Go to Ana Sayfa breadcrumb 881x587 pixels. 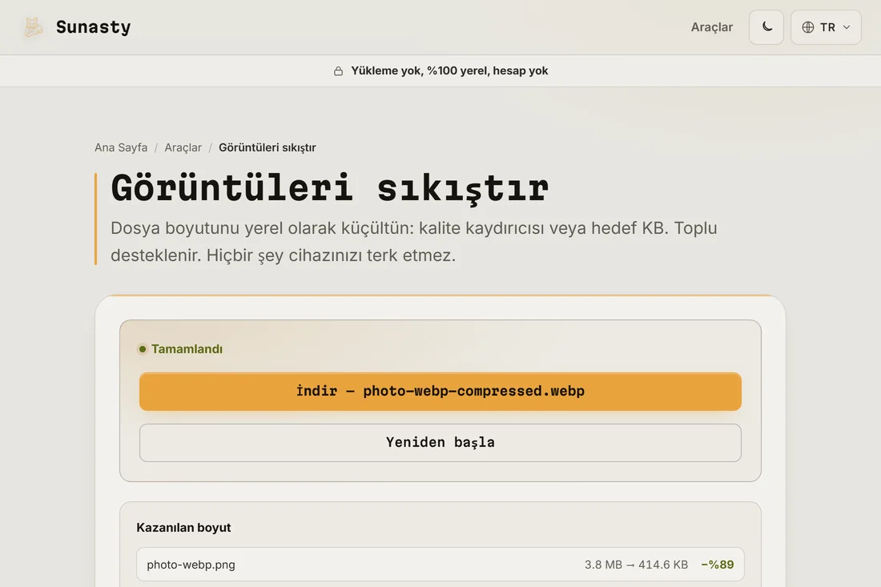click(121, 147)
